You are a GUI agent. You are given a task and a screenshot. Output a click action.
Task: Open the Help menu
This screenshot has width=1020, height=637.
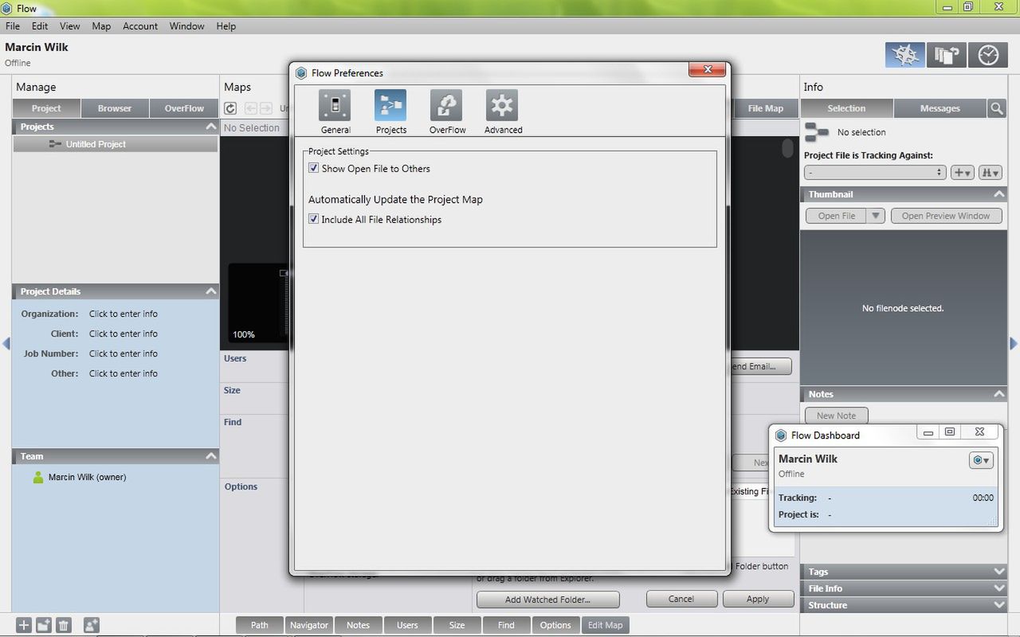(226, 26)
